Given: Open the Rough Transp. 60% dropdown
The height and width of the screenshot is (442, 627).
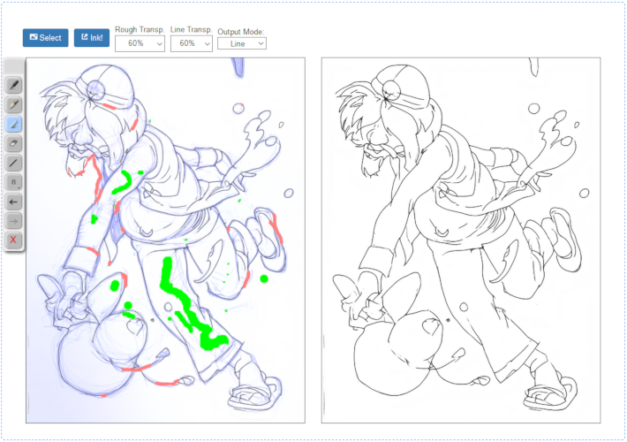Looking at the screenshot, I should (x=140, y=43).
